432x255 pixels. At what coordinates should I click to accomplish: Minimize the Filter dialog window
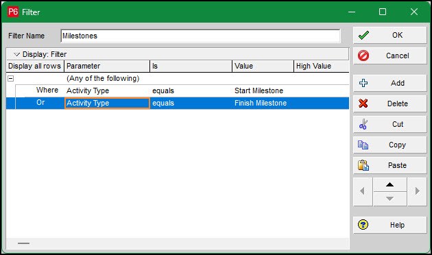352,12
